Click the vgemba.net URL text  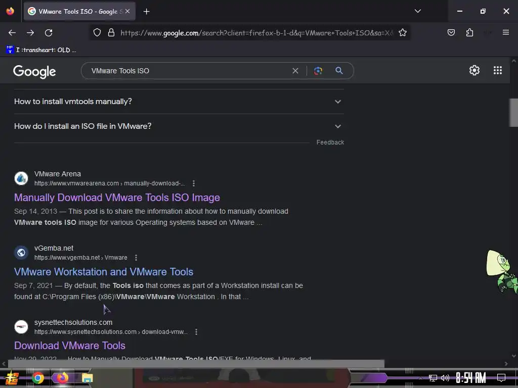click(80, 257)
